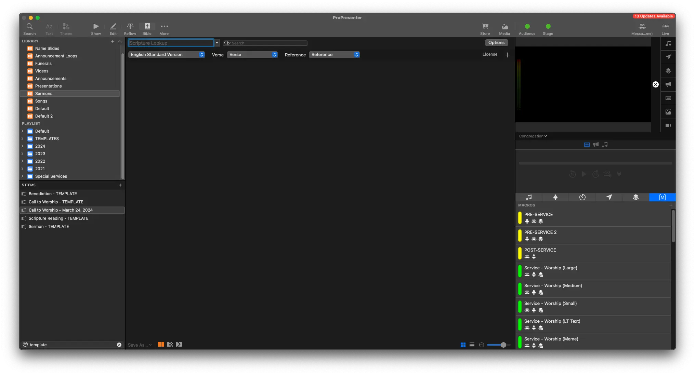Open English Standard Version translation dropdown
The width and height of the screenshot is (695, 375).
(167, 55)
